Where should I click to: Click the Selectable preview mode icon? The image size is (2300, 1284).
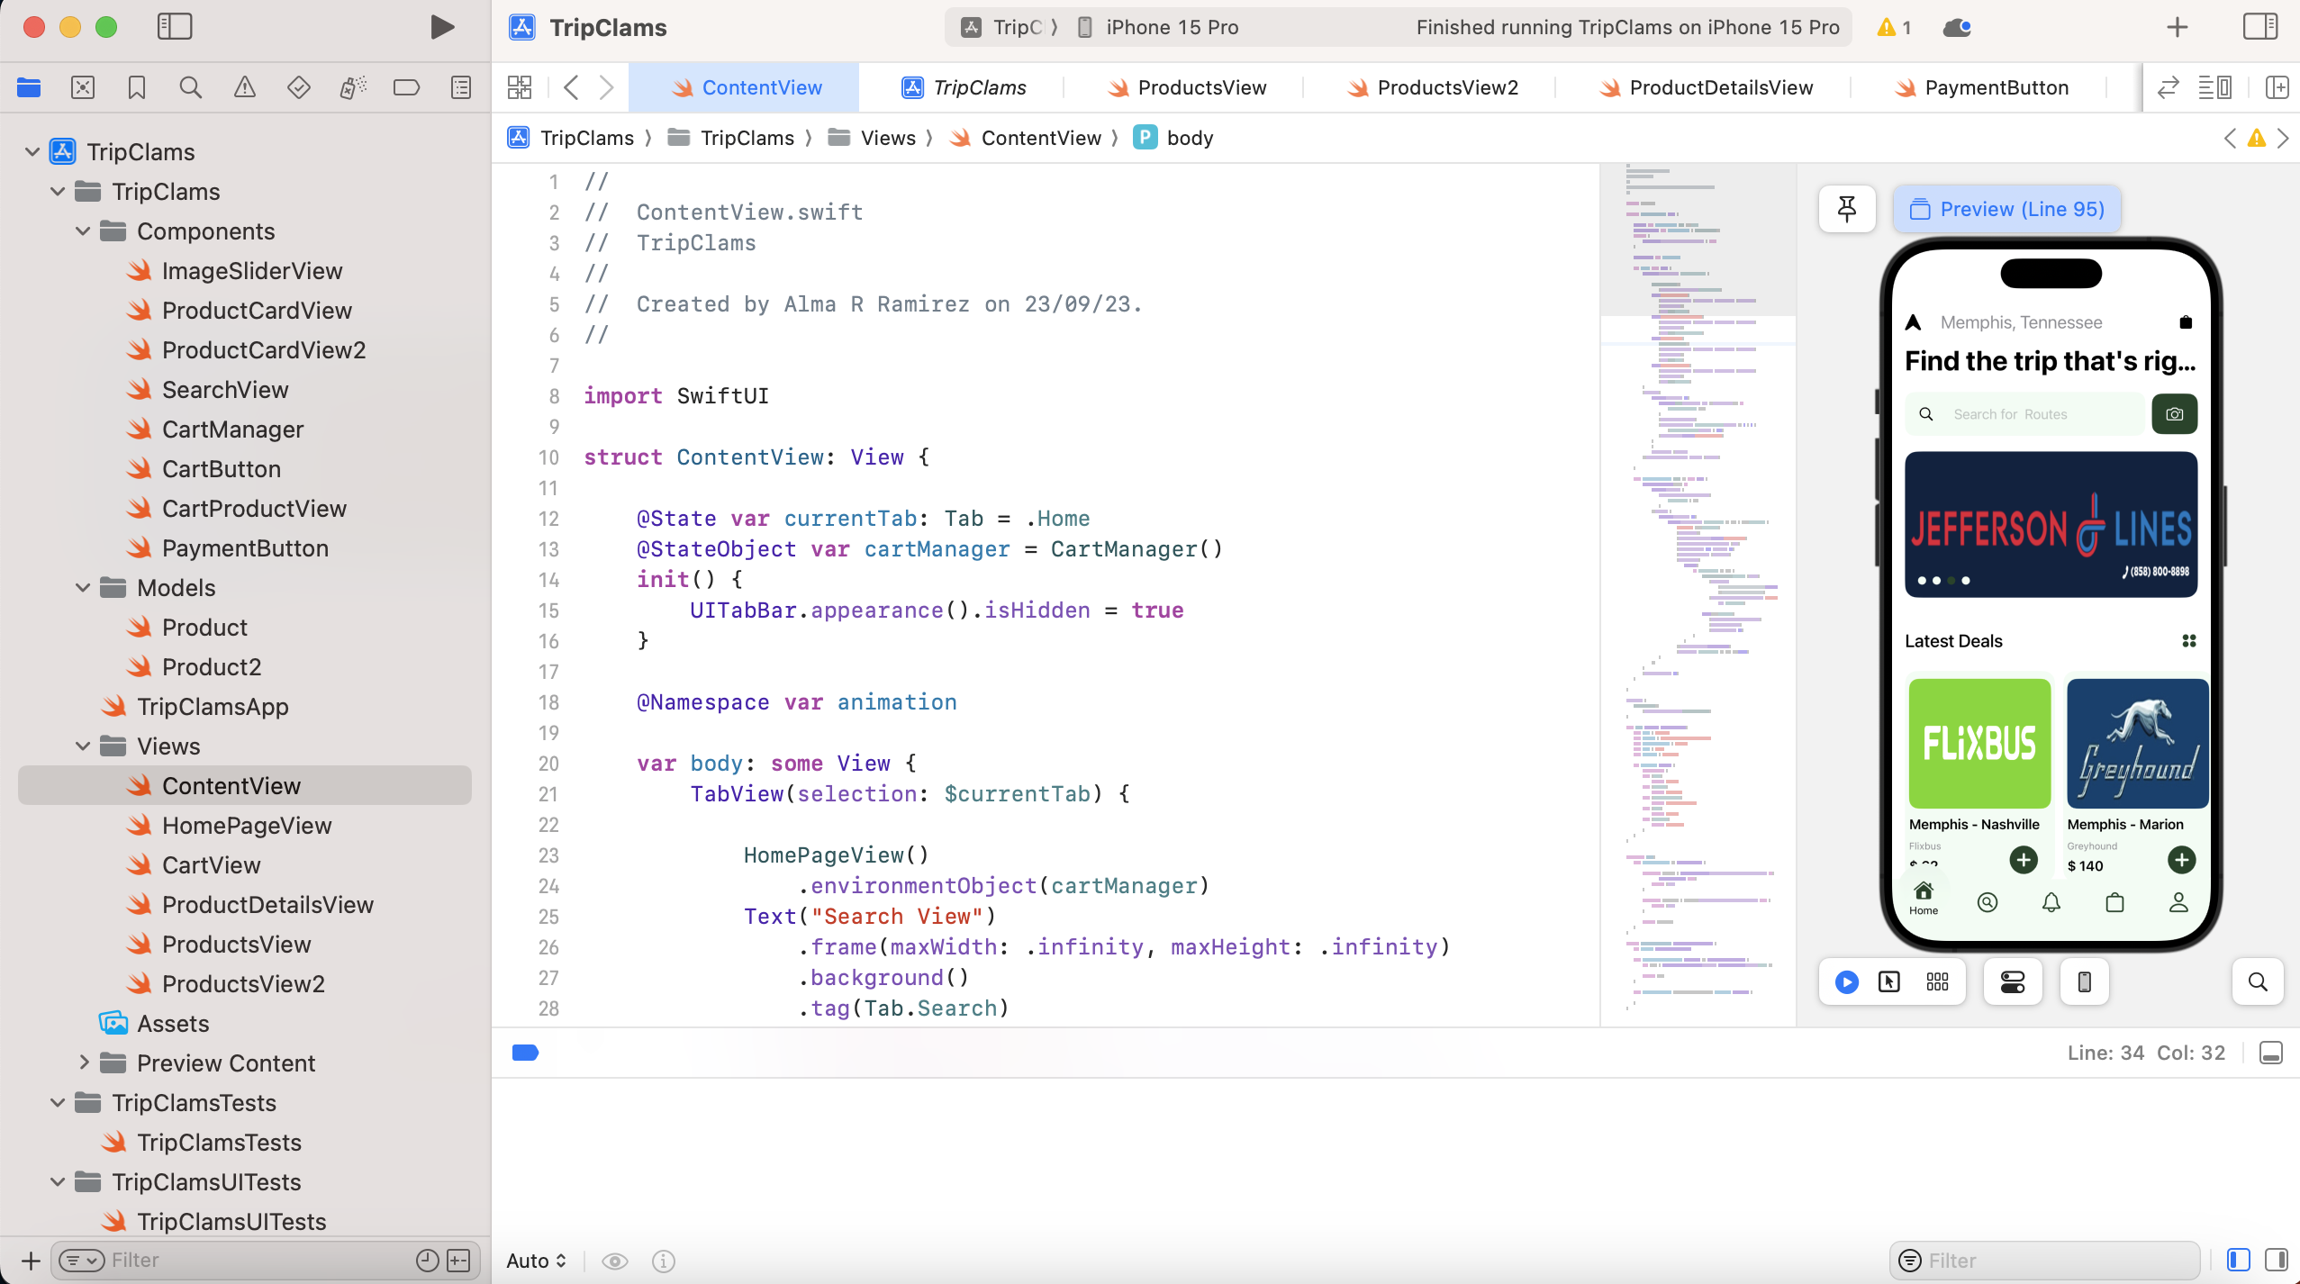click(x=1889, y=981)
